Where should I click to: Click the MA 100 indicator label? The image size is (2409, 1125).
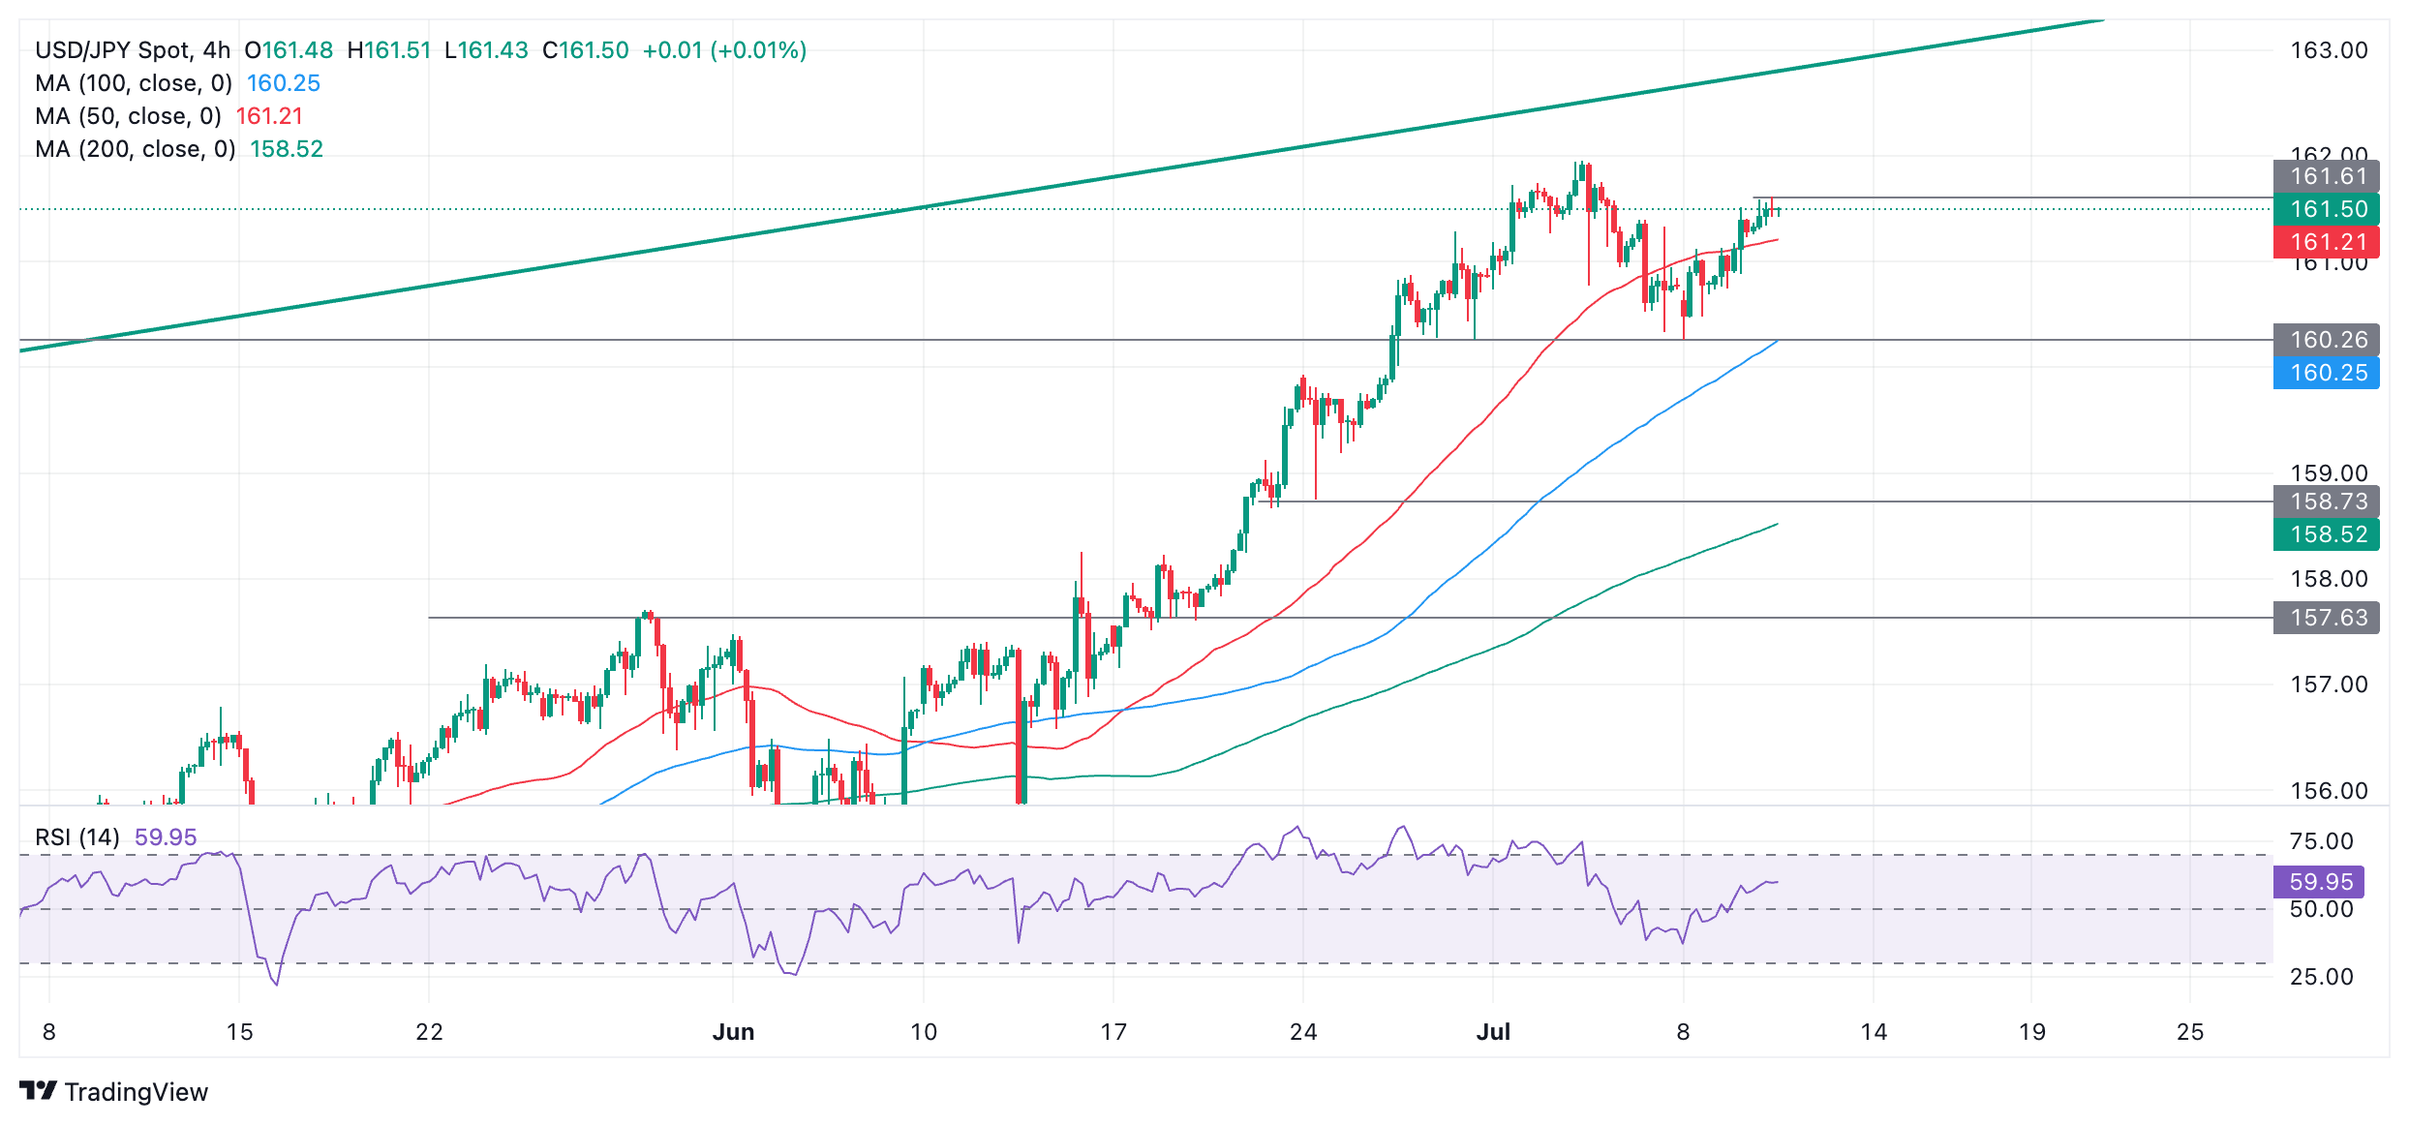(x=134, y=83)
